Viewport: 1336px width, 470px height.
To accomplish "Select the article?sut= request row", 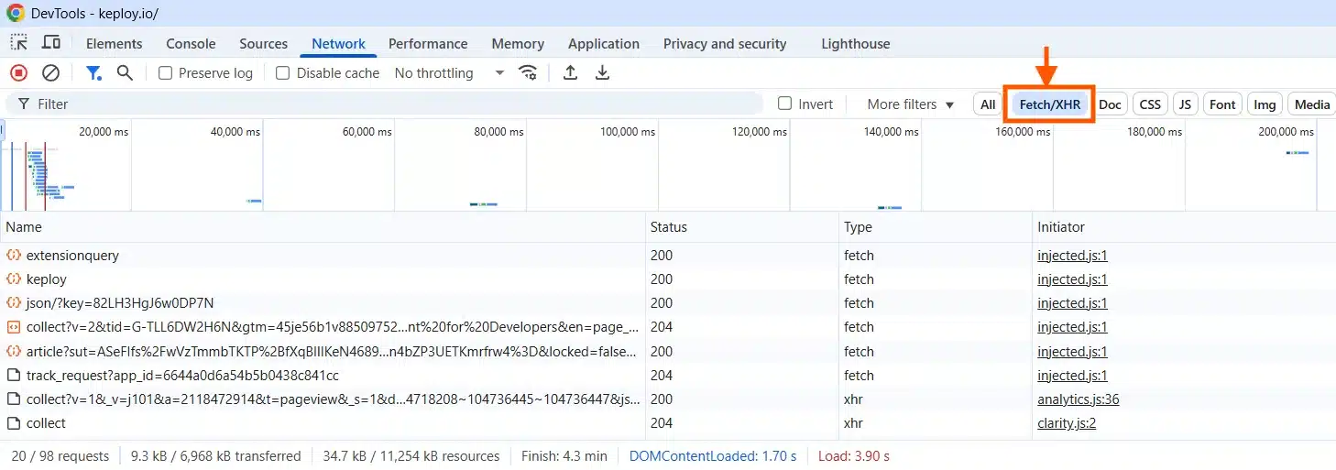I will 668,351.
